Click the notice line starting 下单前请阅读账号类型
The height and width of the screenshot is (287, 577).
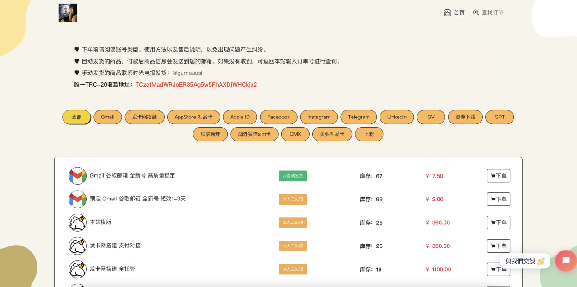(171, 50)
